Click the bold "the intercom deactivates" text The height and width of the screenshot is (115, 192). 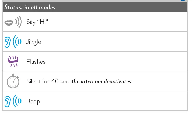tap(101, 82)
